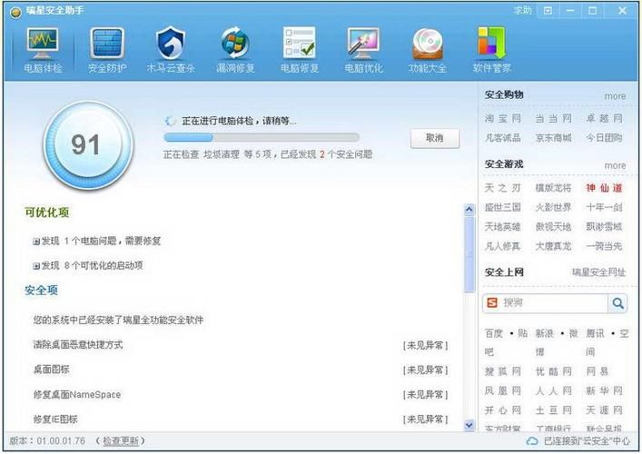The width and height of the screenshot is (642, 454).
Task: Open 淘宝网 shopping link
Action: click(x=503, y=119)
